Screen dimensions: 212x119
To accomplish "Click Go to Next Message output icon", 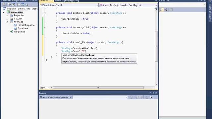I will click(x=141, y=97).
